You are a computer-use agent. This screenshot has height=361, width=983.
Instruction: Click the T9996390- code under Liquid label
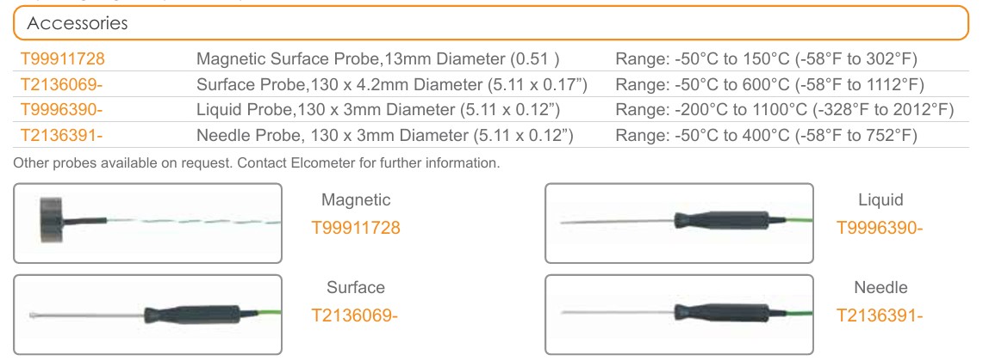880,228
